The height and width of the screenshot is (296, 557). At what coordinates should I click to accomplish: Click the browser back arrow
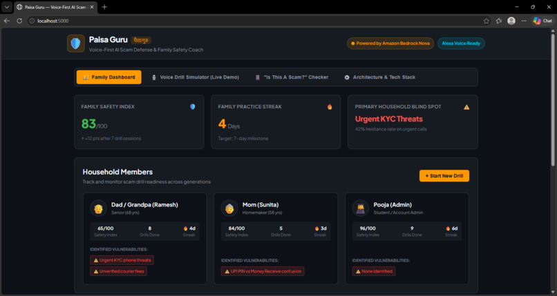[7, 21]
